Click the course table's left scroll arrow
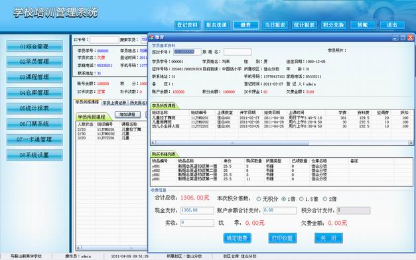The height and width of the screenshot is (260, 416). [x=153, y=143]
